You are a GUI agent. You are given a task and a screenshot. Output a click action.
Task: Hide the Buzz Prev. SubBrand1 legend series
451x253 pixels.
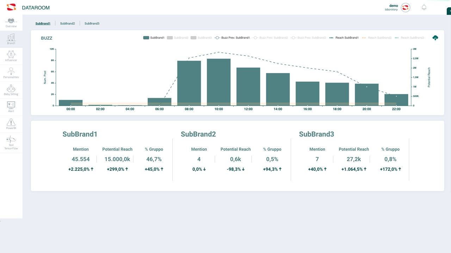point(232,38)
